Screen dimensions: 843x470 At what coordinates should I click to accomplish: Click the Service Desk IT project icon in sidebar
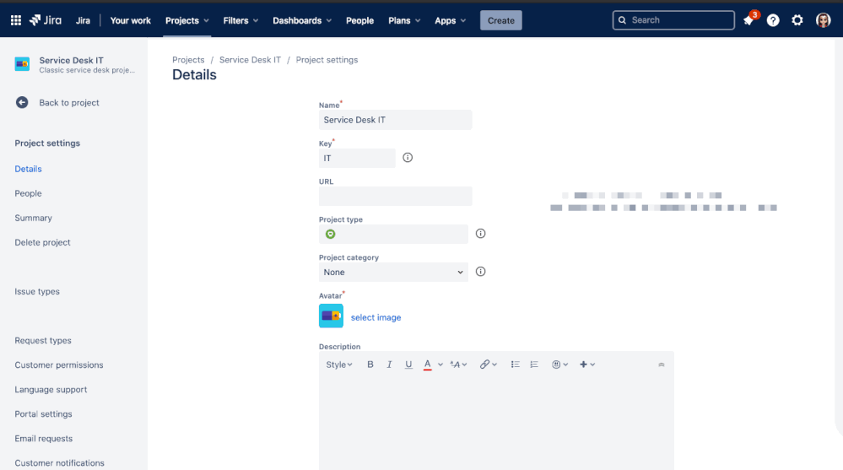click(22, 64)
